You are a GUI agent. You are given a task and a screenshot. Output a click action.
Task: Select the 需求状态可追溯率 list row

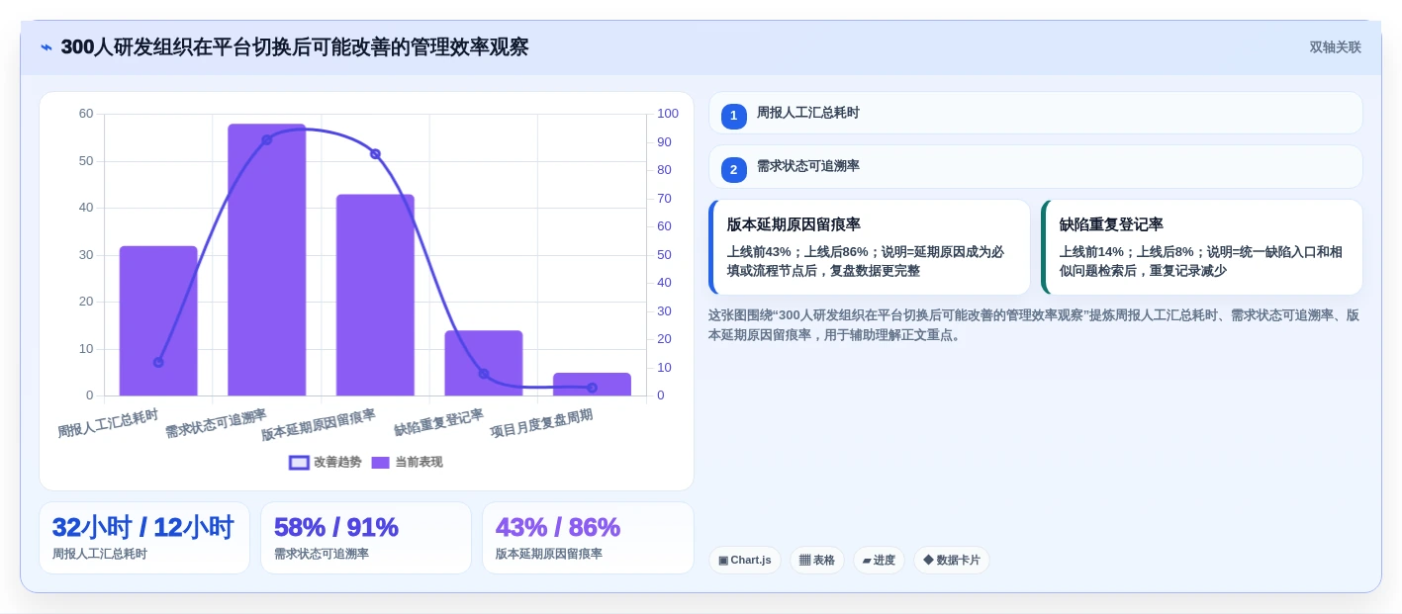(1035, 167)
